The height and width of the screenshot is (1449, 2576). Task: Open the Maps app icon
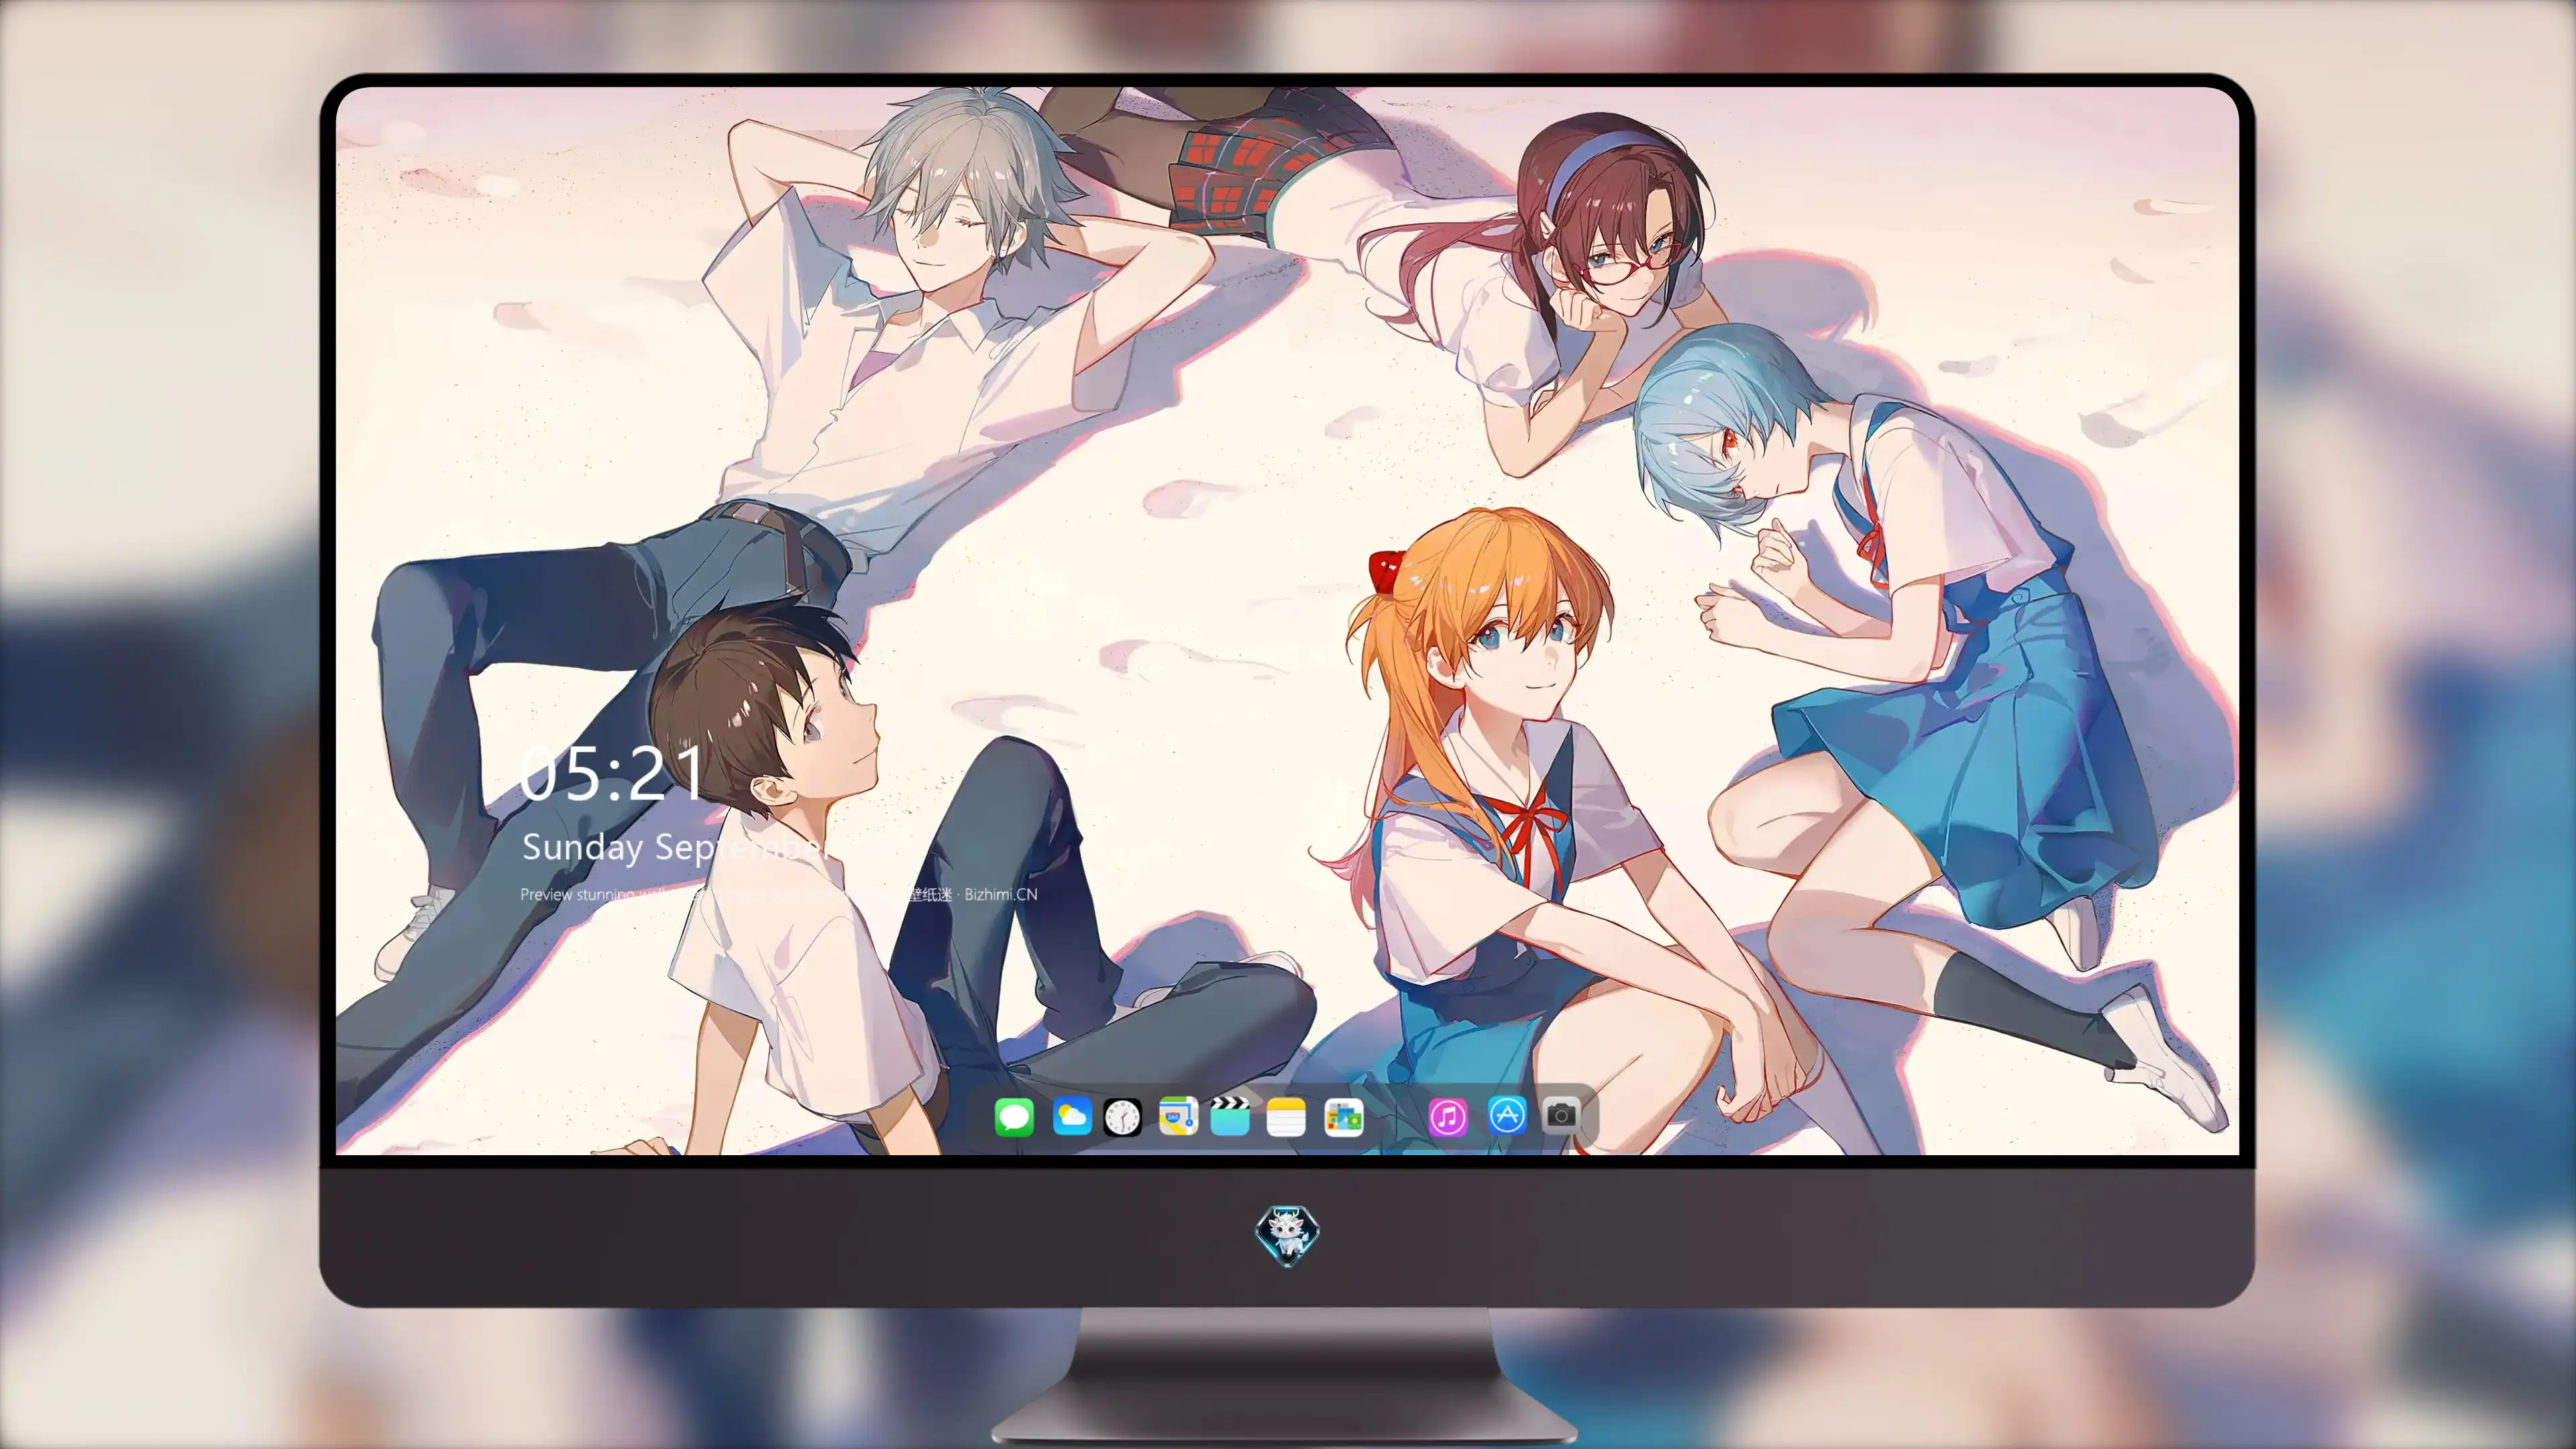tap(1178, 1116)
